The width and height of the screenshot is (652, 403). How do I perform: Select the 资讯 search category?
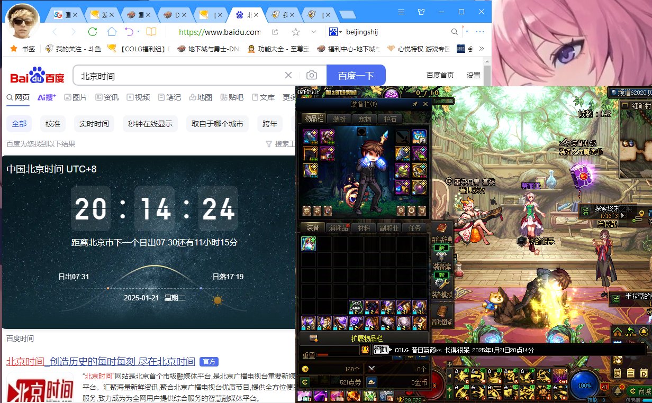(x=107, y=97)
